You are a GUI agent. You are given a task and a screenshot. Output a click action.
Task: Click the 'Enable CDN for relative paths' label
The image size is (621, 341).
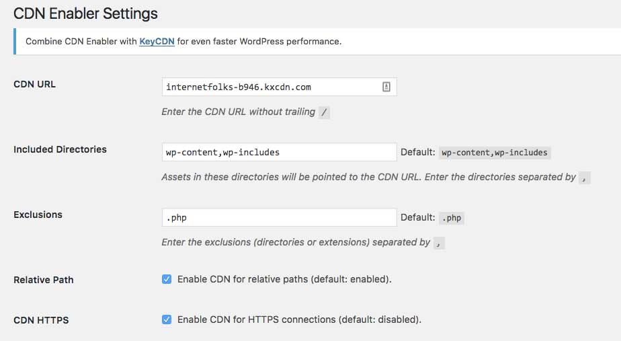(x=284, y=279)
